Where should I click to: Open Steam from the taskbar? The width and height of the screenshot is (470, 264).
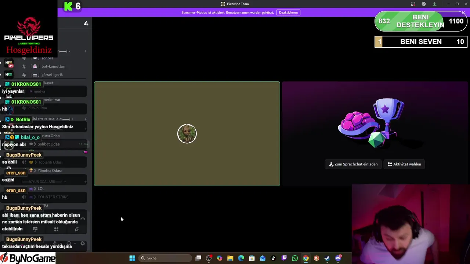[327, 258]
